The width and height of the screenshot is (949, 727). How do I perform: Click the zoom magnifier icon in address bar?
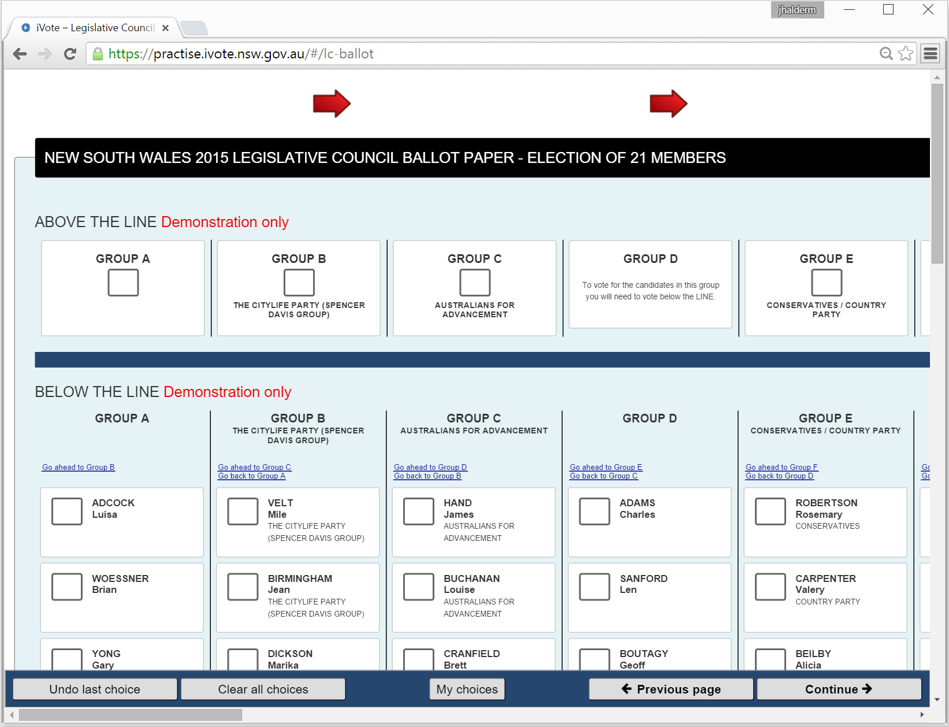pos(885,54)
